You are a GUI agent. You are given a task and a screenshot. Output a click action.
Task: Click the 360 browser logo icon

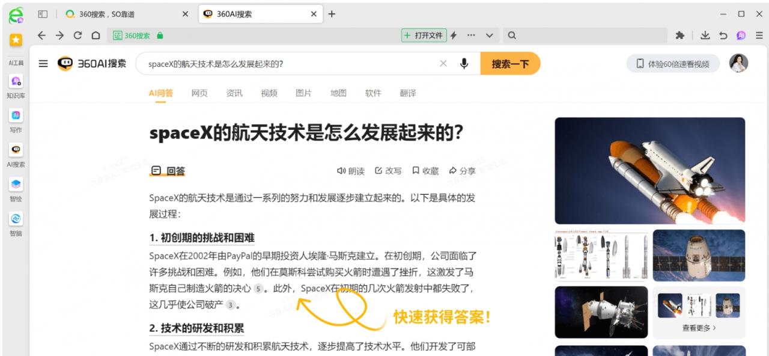pos(16,14)
